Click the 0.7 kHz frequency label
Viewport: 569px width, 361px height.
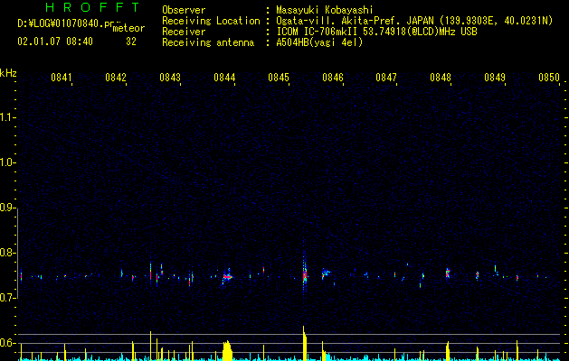coord(7,298)
